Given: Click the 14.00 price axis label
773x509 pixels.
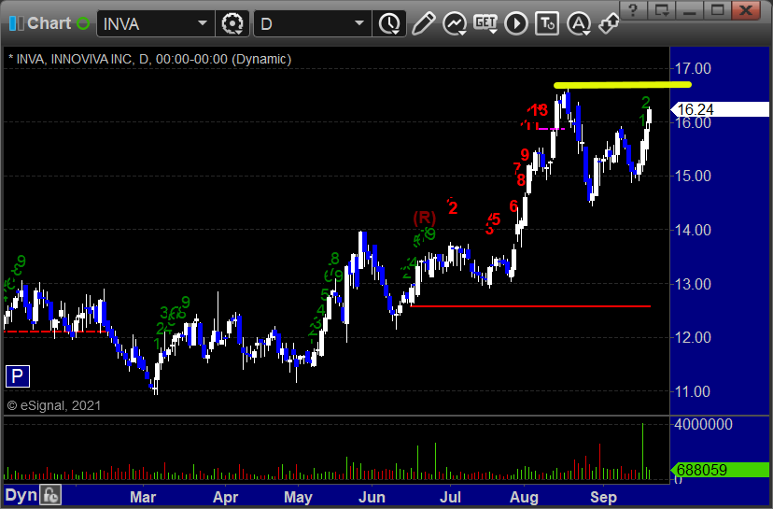Looking at the screenshot, I should point(693,230).
